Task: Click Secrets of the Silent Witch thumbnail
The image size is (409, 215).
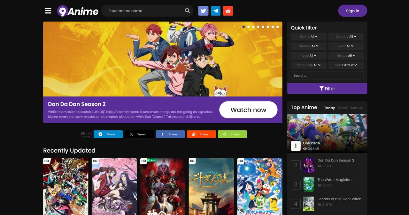Action: (309, 204)
